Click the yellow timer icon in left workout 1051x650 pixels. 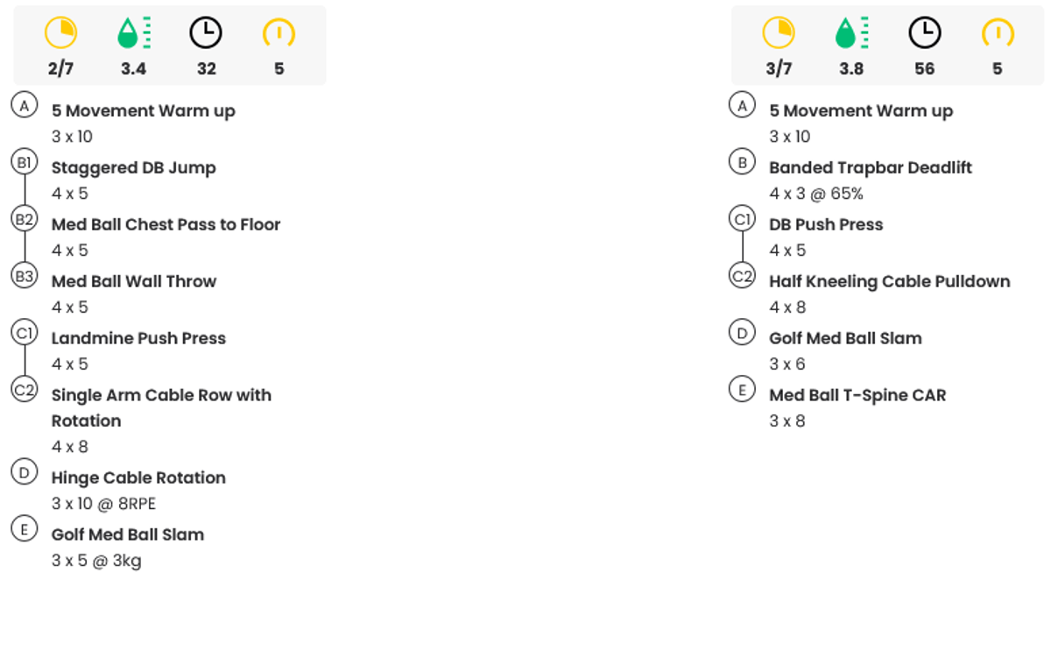279,34
